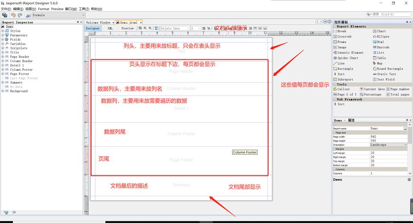Screen dimensions: 413x223
Task: Select the Percentage tool
Action: click(371, 95)
